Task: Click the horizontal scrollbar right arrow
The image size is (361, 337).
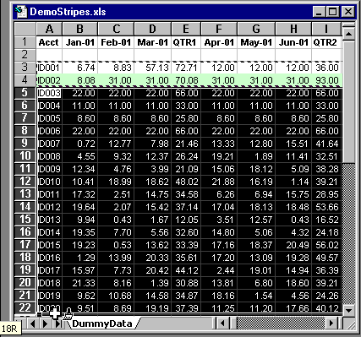Action: [x=331, y=323]
